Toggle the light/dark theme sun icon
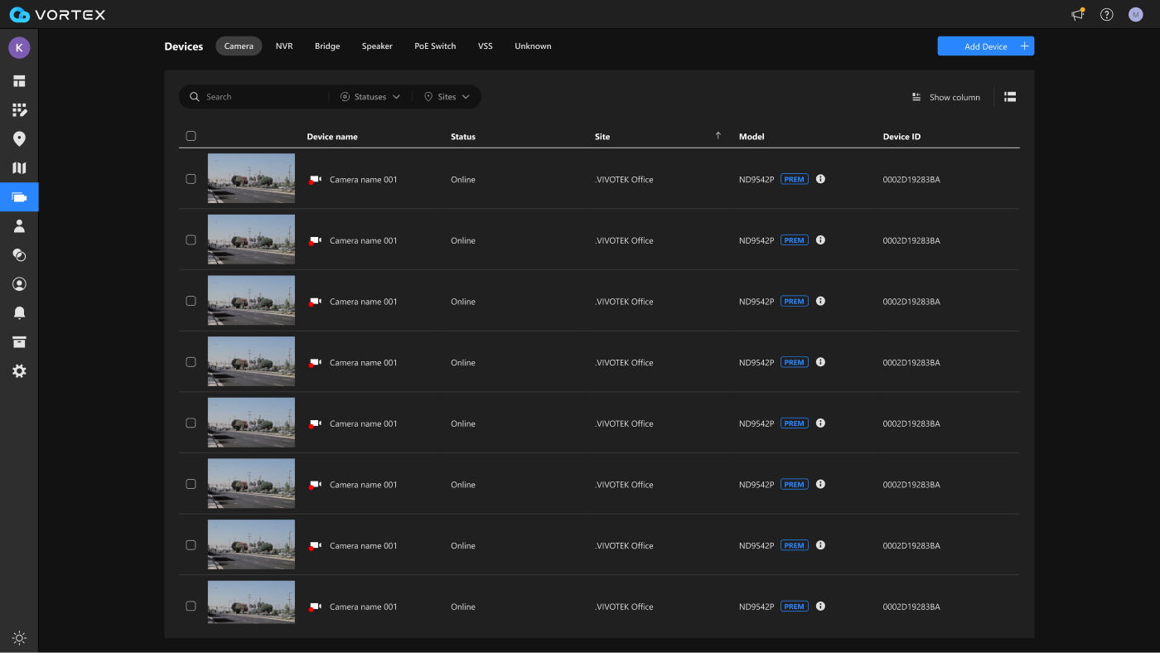 pyautogui.click(x=19, y=638)
